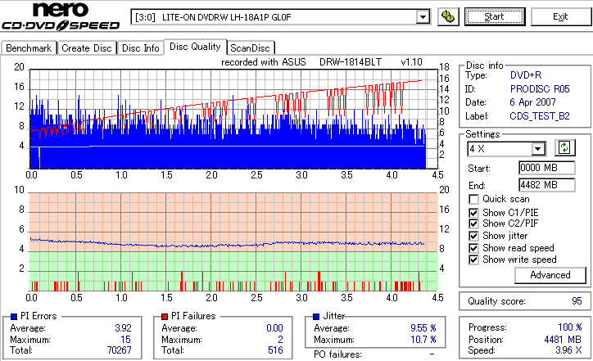This screenshot has height=361, width=593.
Task: Click the 6 Apr 2007 date value
Action: (532, 102)
